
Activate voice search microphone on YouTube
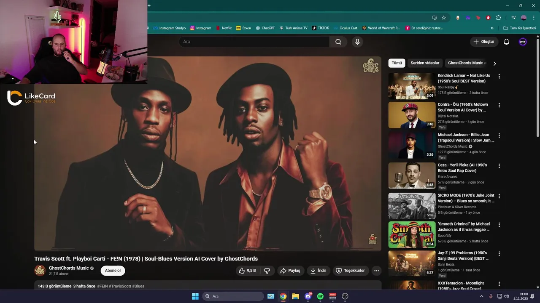click(x=357, y=42)
